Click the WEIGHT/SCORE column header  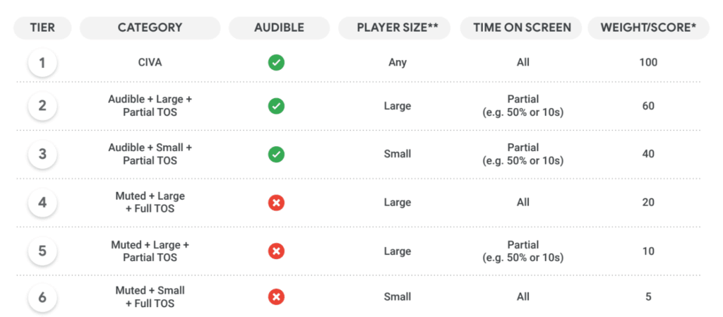click(x=648, y=28)
